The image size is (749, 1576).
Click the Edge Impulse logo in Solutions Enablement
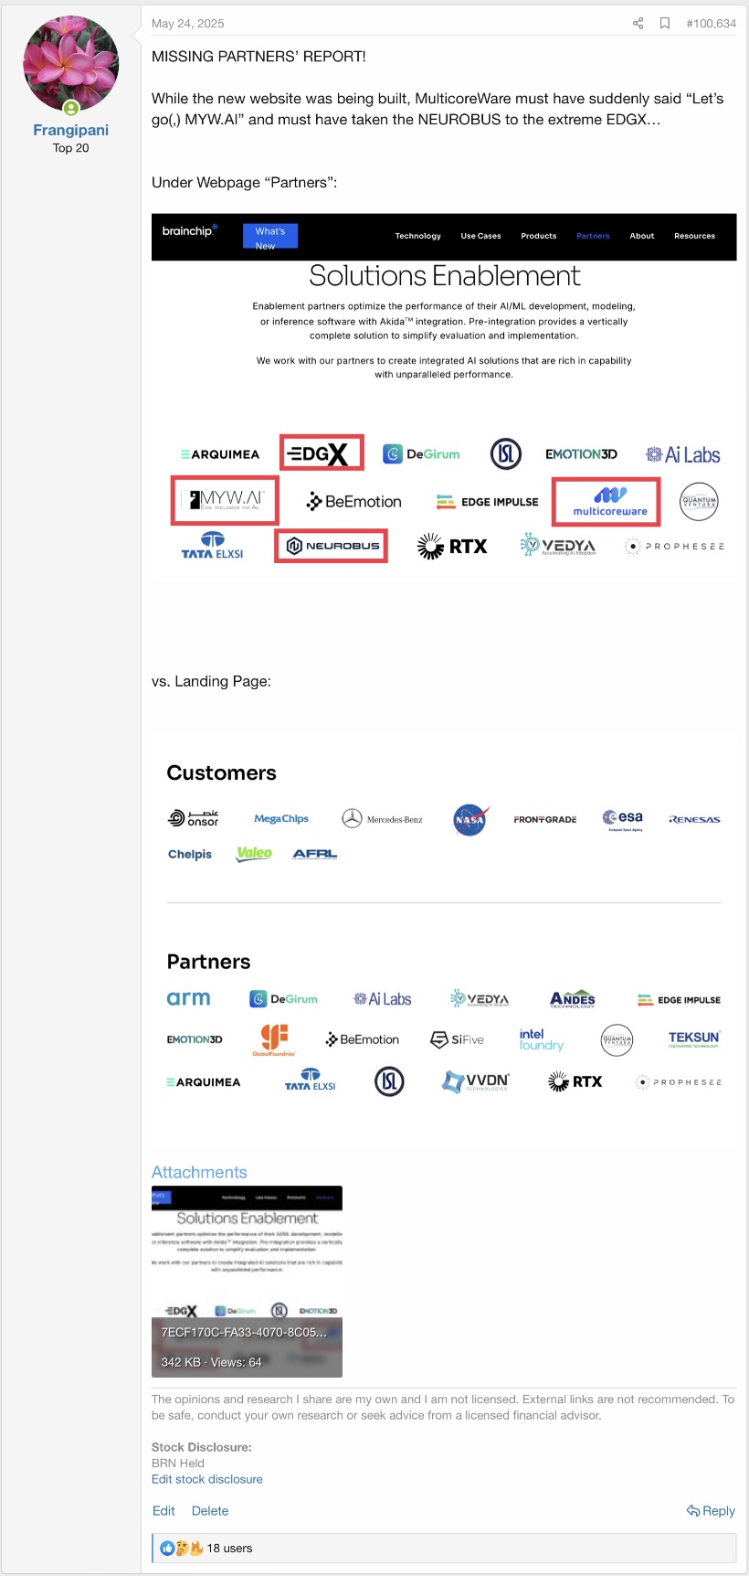(x=487, y=502)
